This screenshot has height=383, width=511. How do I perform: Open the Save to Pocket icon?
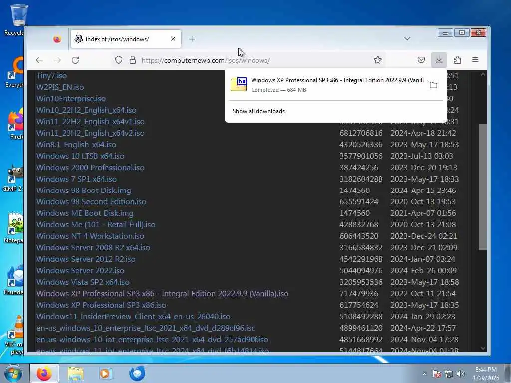coord(421,60)
